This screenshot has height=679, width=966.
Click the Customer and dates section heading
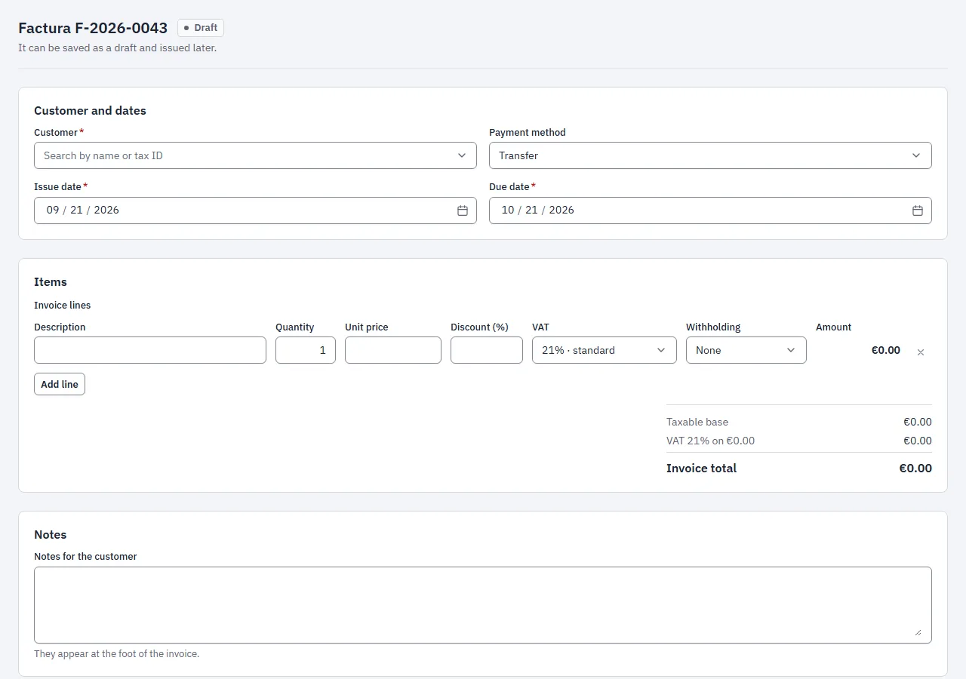tap(90, 111)
